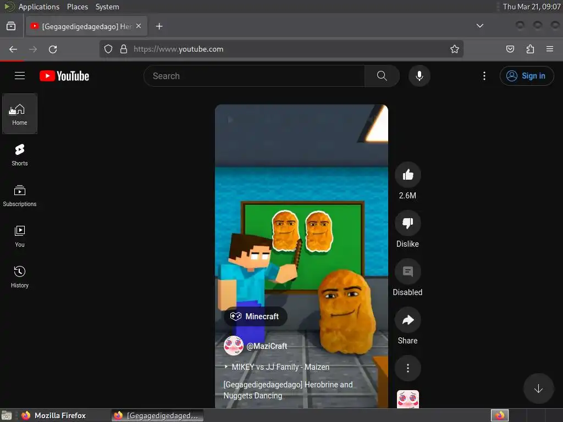Bookmark this page with star icon
Viewport: 563px width, 422px height.
455,49
